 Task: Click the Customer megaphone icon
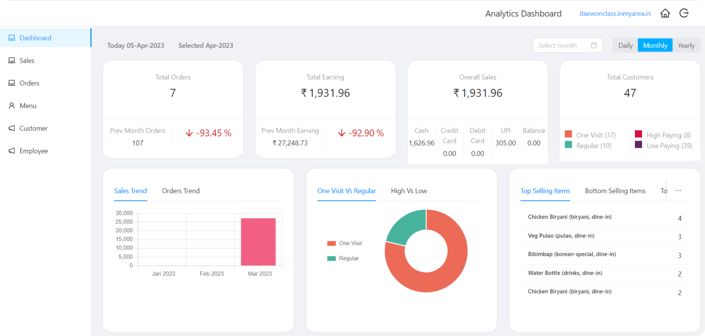pos(12,128)
